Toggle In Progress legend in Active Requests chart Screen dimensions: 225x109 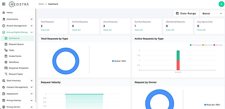coord(196,45)
